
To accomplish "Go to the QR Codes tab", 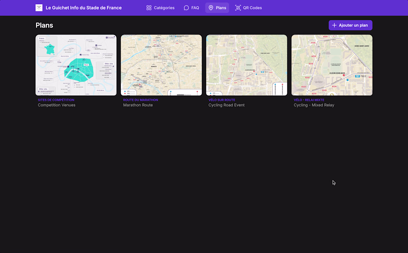I will click(x=248, y=8).
